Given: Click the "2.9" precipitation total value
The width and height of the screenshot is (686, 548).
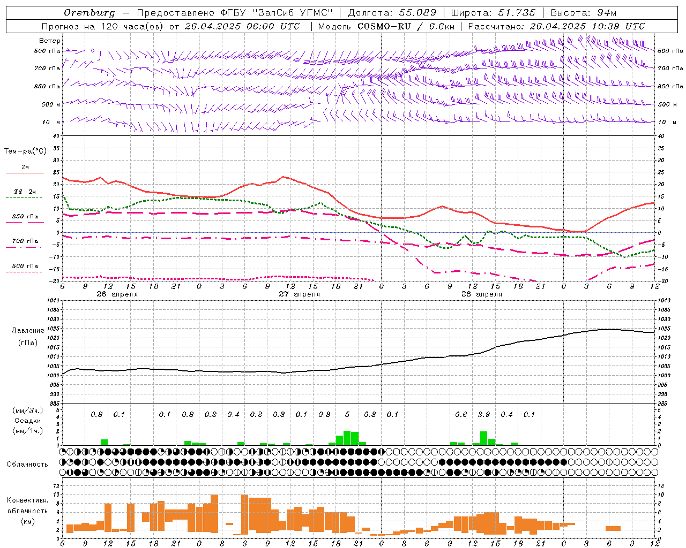Looking at the screenshot, I should 484,415.
